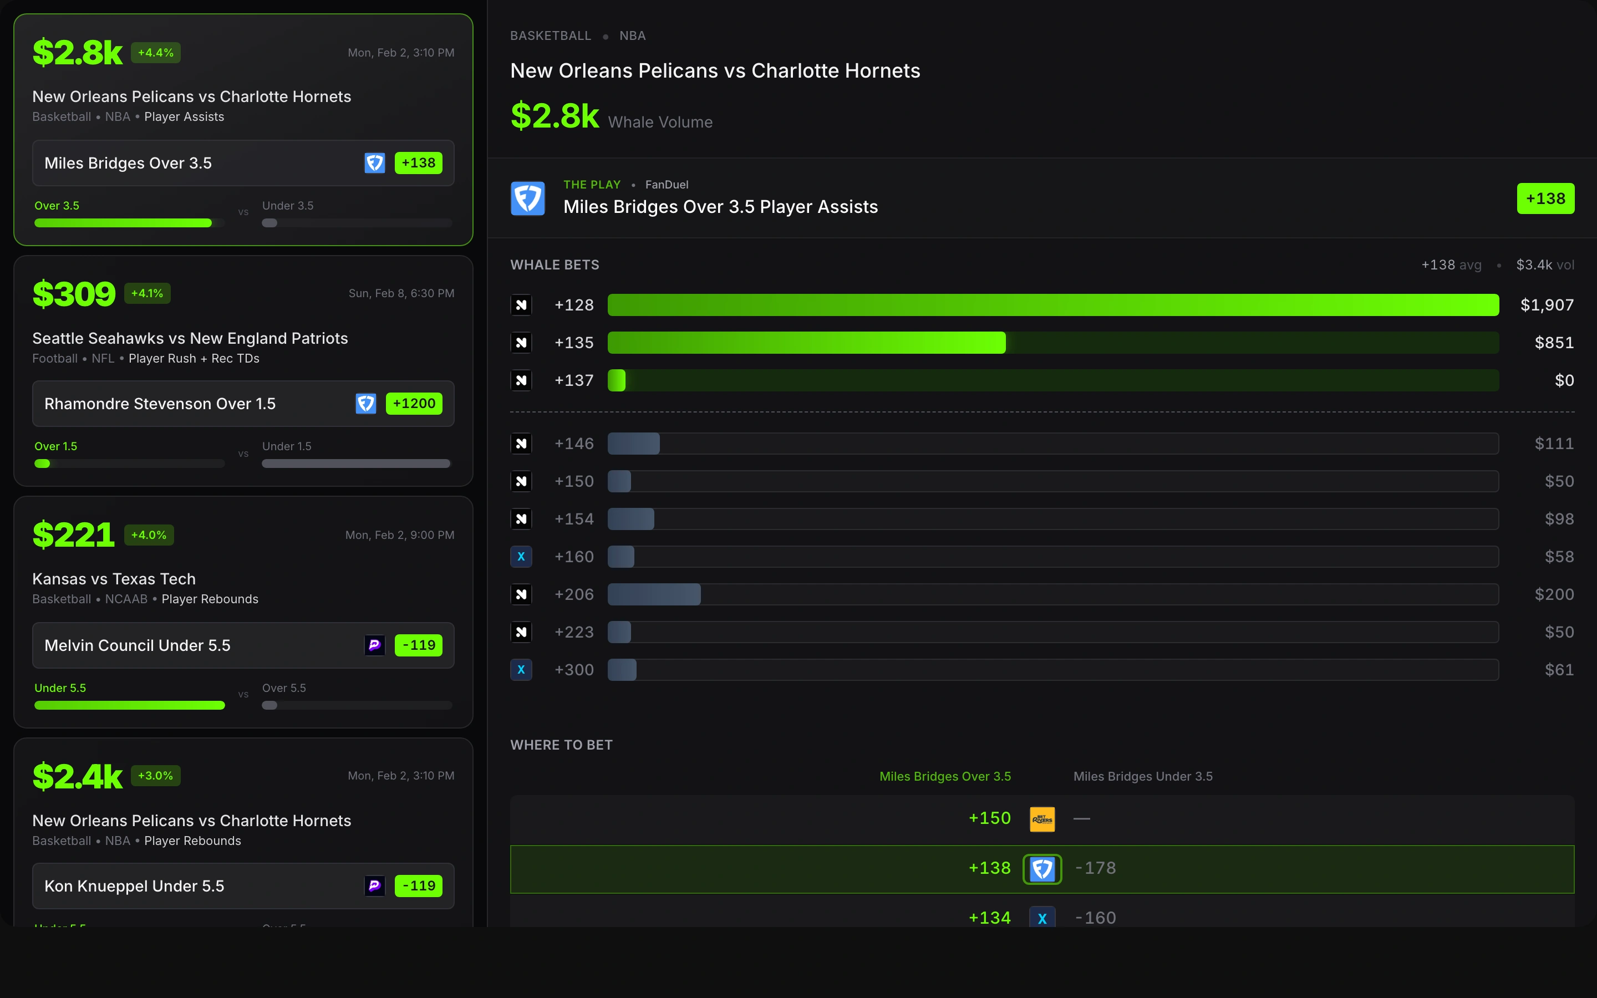
Task: Click the large FanDuel logo next to The Play
Action: point(527,198)
